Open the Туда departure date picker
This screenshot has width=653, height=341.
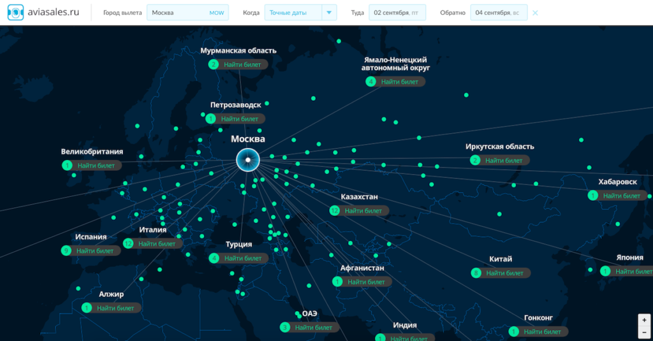click(397, 13)
